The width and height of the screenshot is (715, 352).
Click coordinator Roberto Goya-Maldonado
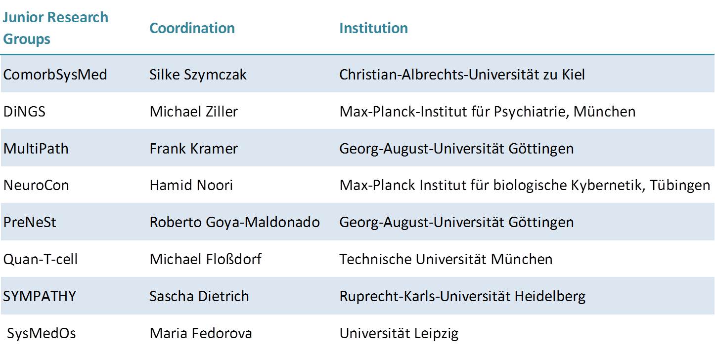[234, 222]
